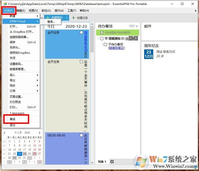The width and height of the screenshot is (199, 171).
Task: Click the plus icon next to 列表 1
Action: [112, 161]
